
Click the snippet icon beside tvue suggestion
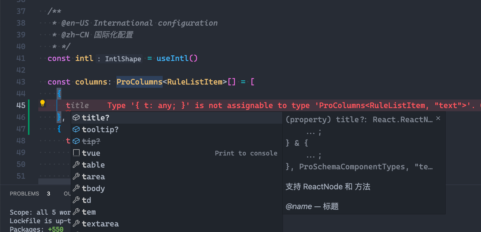(76, 153)
